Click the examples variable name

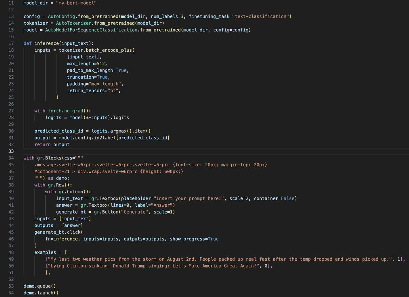[45, 252]
